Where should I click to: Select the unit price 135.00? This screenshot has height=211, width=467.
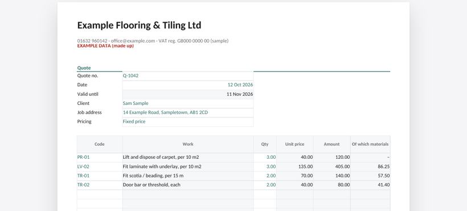[x=295, y=167]
